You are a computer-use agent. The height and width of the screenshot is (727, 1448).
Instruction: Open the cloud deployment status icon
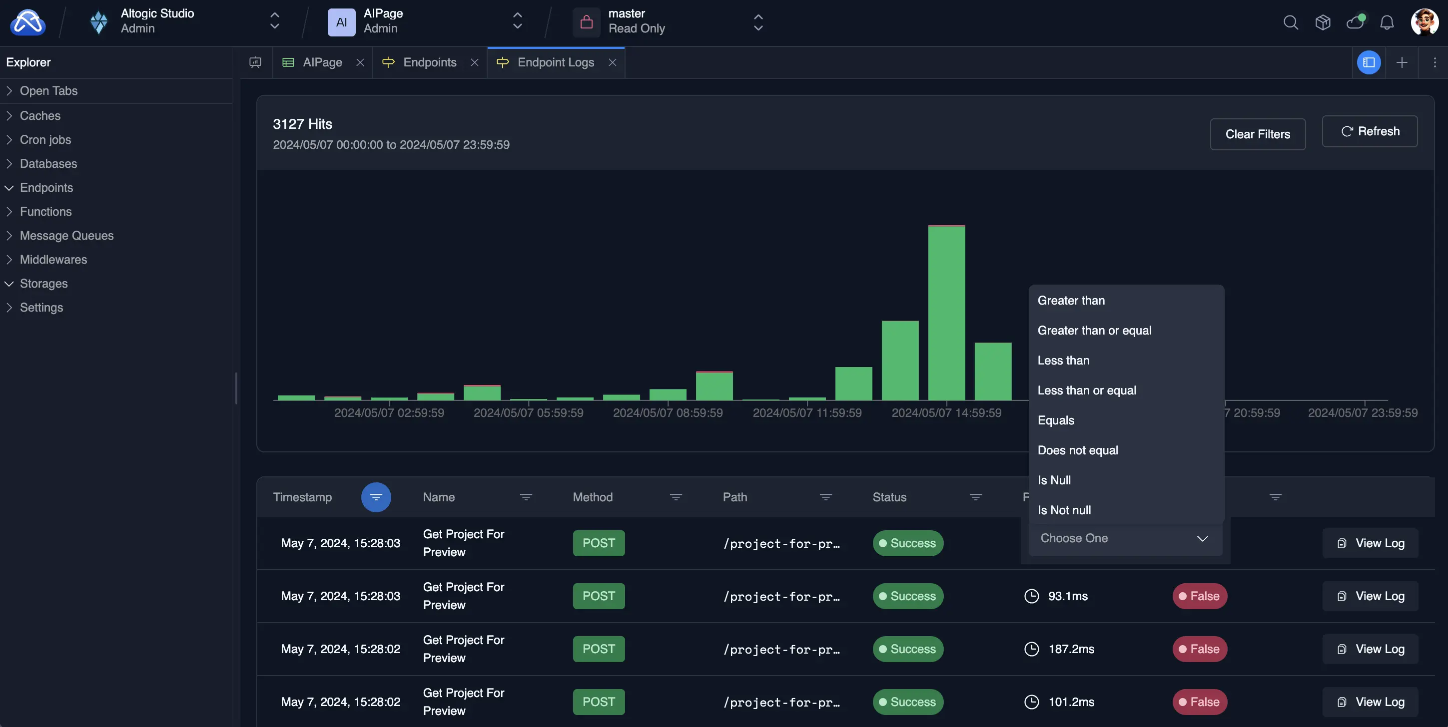pos(1355,22)
